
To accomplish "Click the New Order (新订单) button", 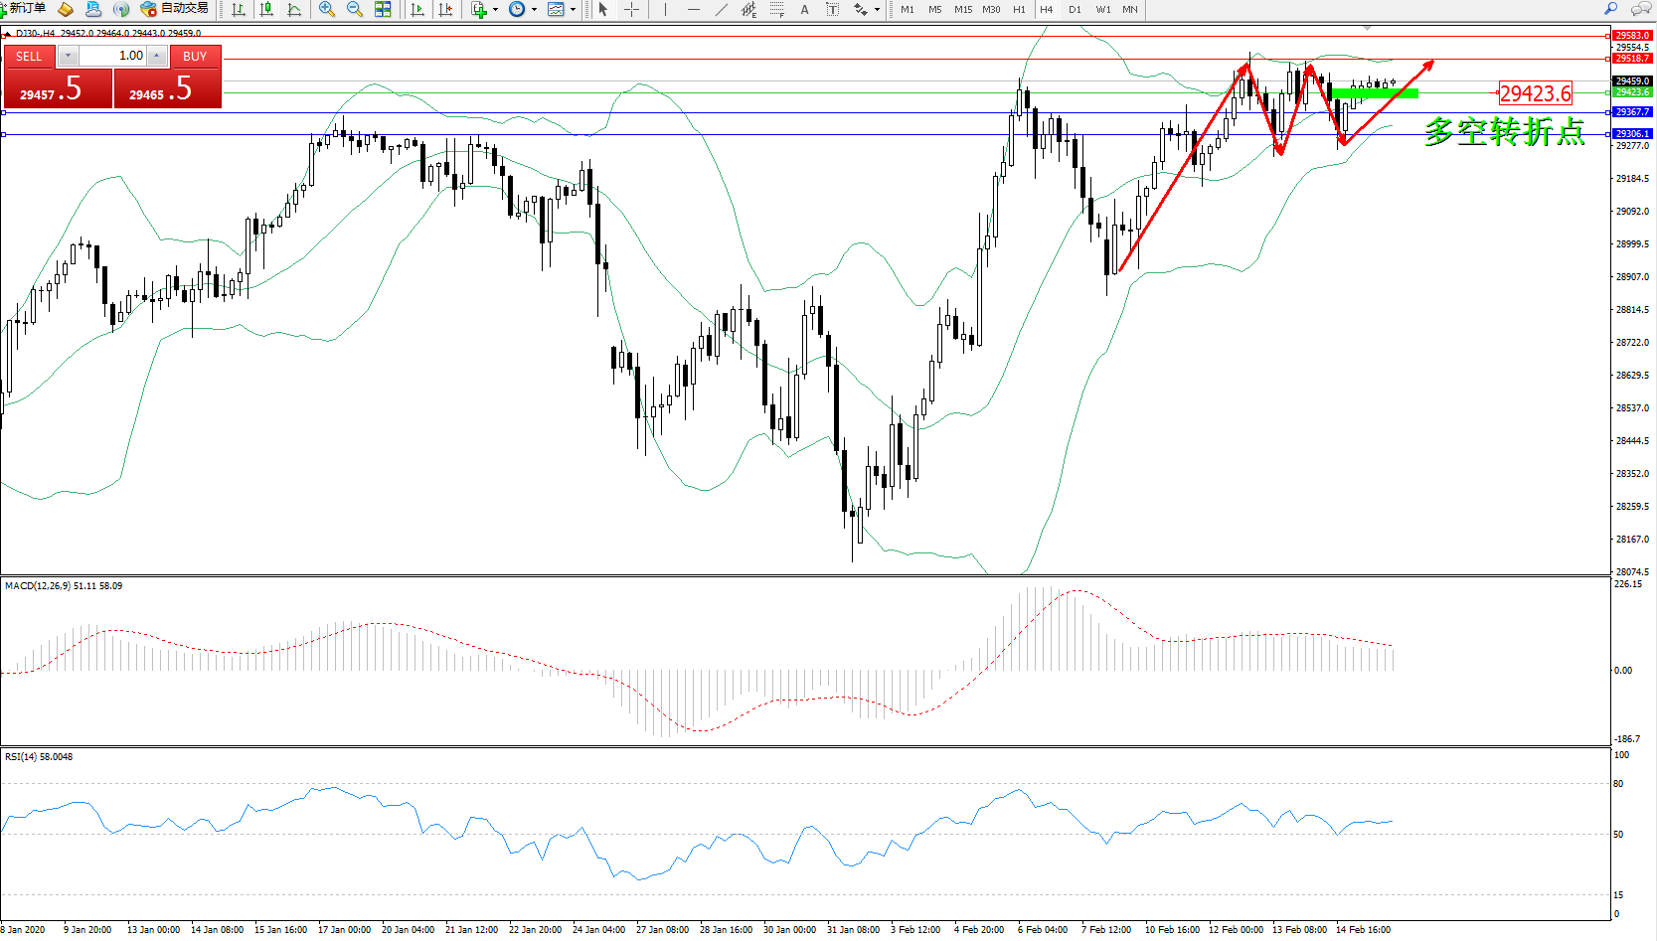I will coord(25,9).
